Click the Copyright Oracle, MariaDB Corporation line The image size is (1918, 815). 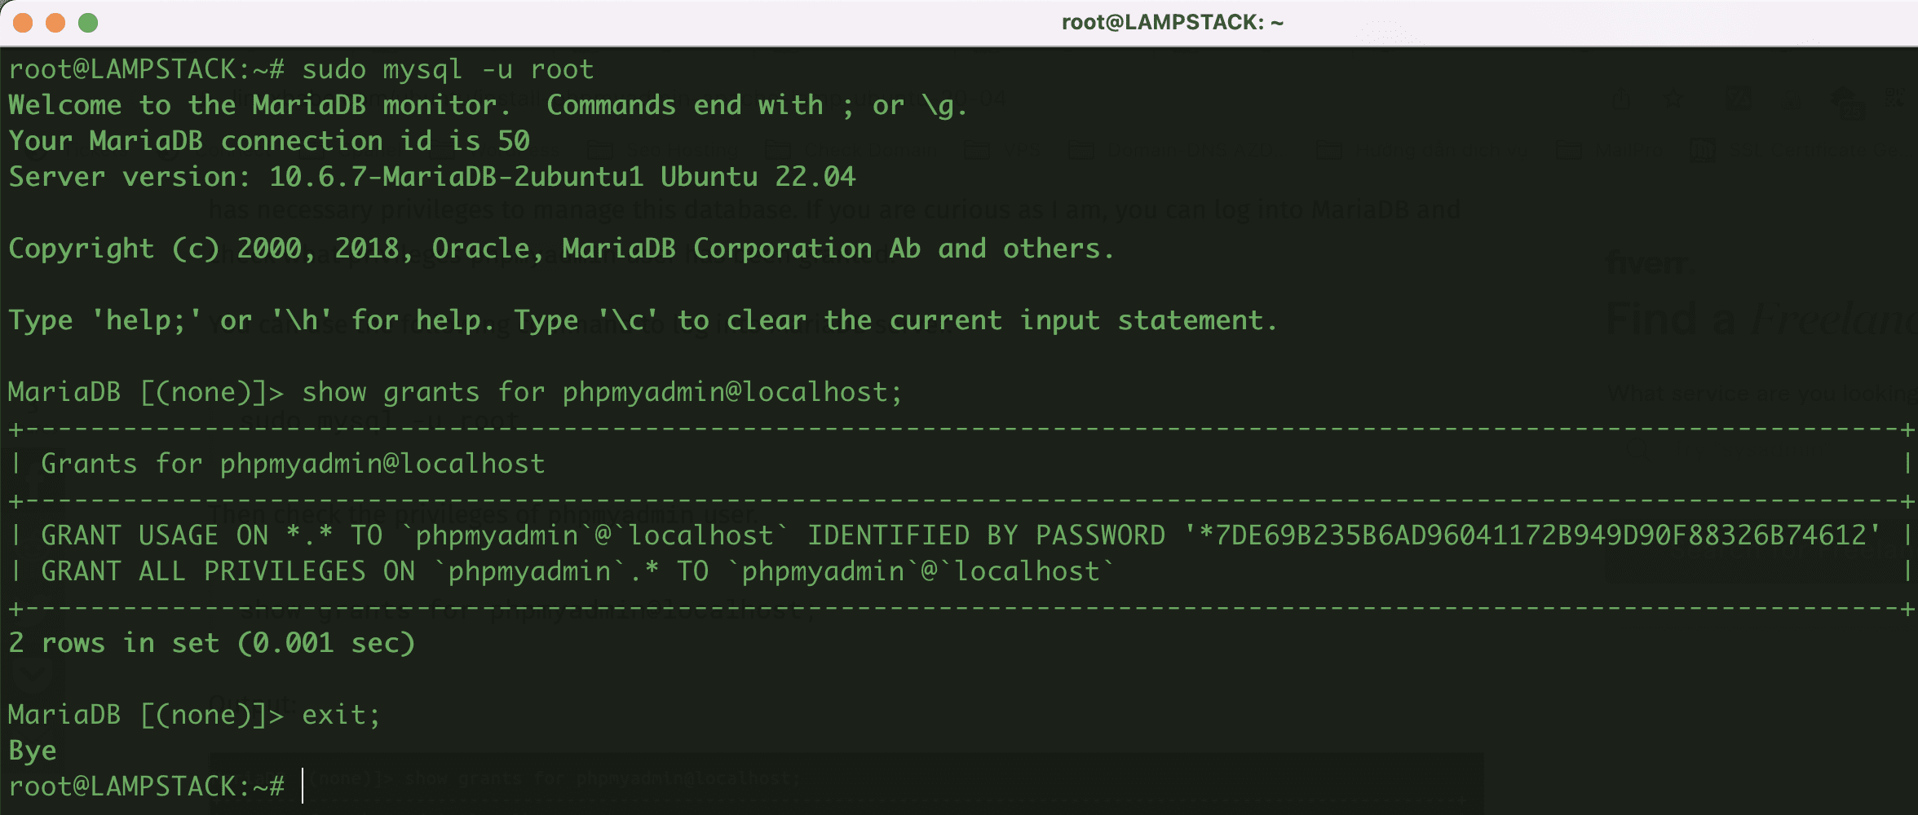coord(560,249)
